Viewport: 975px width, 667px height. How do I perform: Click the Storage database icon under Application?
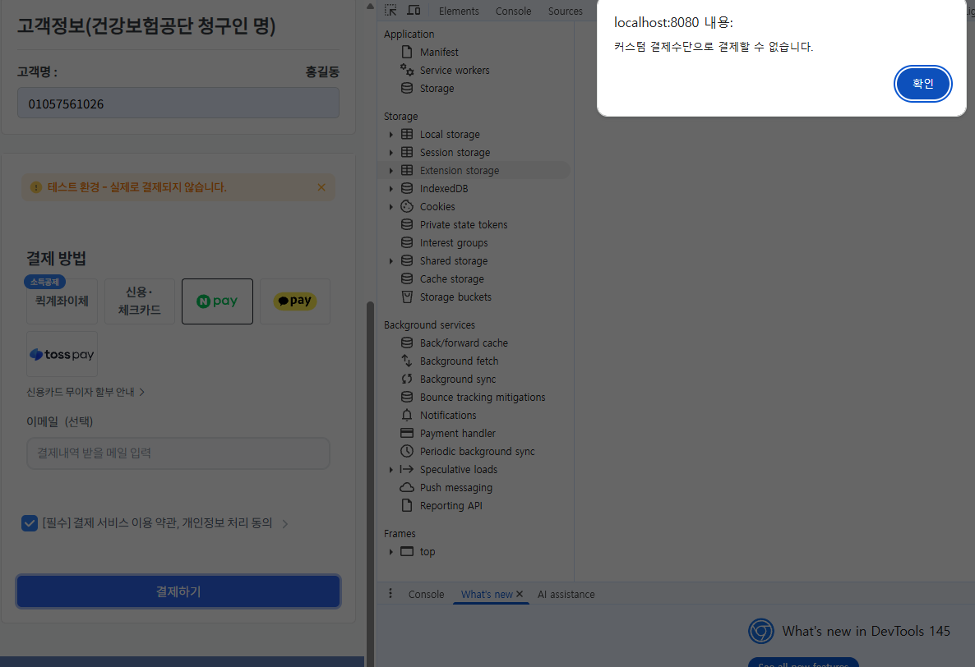pyautogui.click(x=407, y=88)
